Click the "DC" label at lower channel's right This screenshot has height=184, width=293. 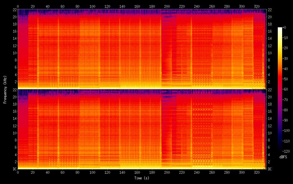pyautogui.click(x=270, y=169)
